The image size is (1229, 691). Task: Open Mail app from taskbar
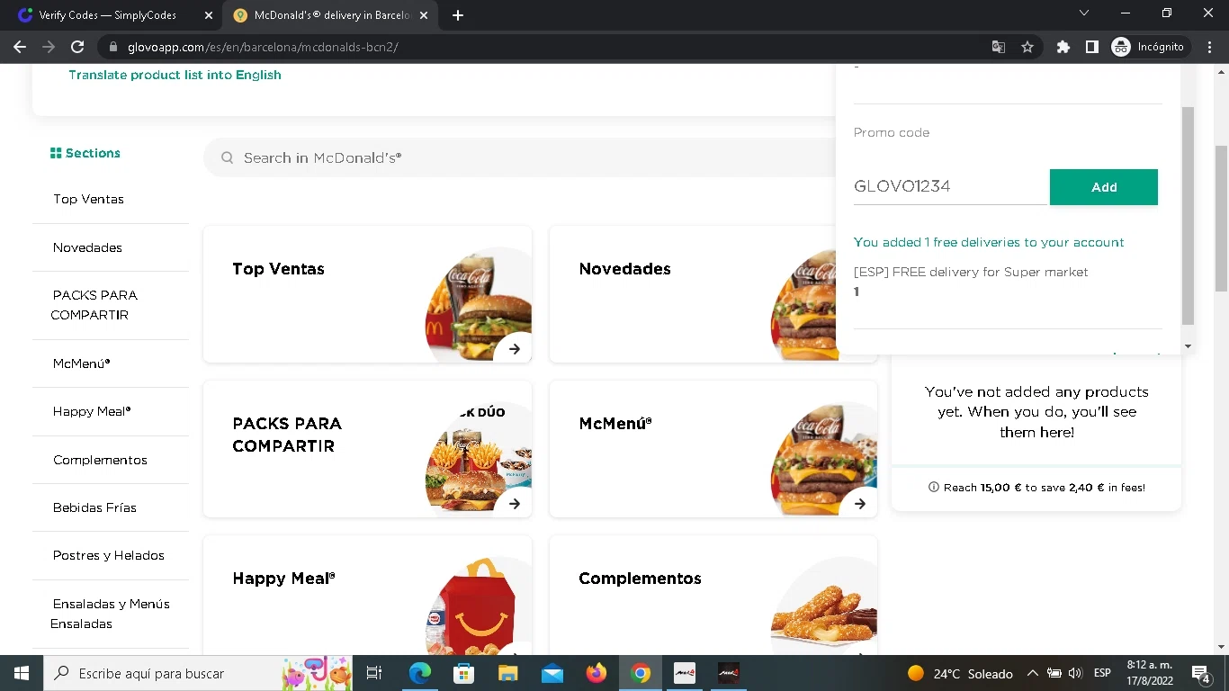(552, 673)
